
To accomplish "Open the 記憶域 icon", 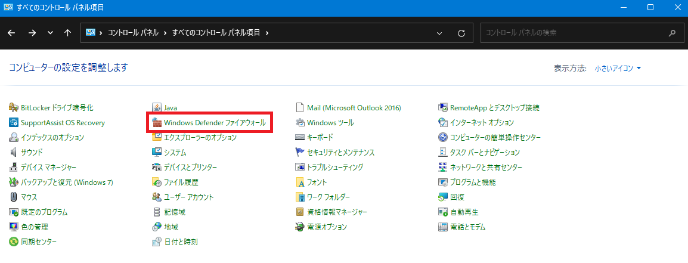I will [156, 212].
